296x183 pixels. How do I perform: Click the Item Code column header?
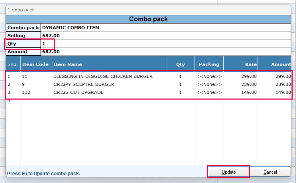[35, 64]
